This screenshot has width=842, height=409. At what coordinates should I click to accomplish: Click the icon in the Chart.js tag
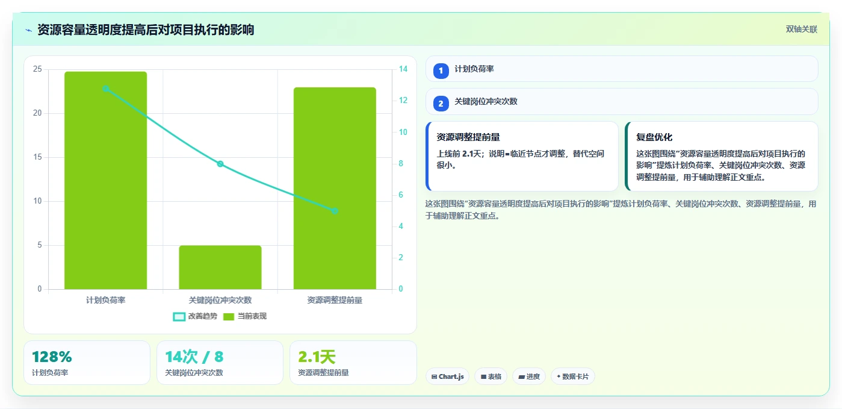[x=434, y=377]
